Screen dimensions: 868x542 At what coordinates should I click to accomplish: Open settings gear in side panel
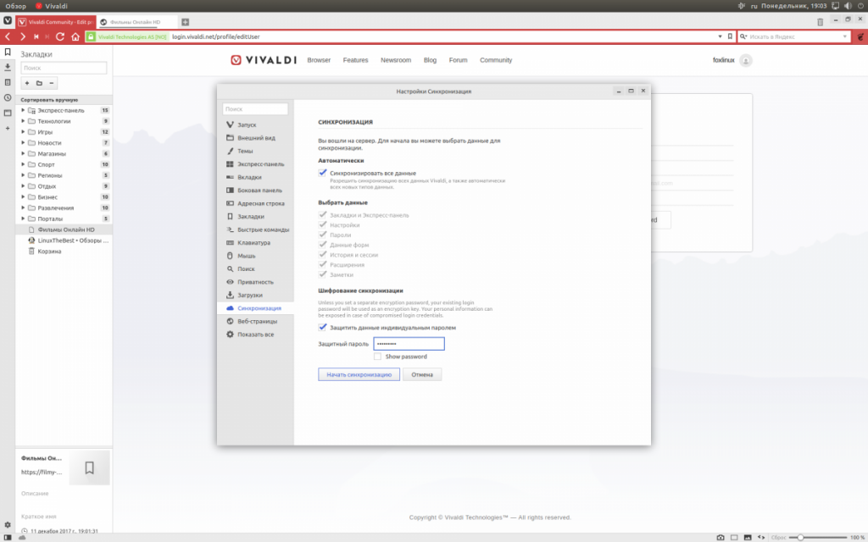pos(8,525)
